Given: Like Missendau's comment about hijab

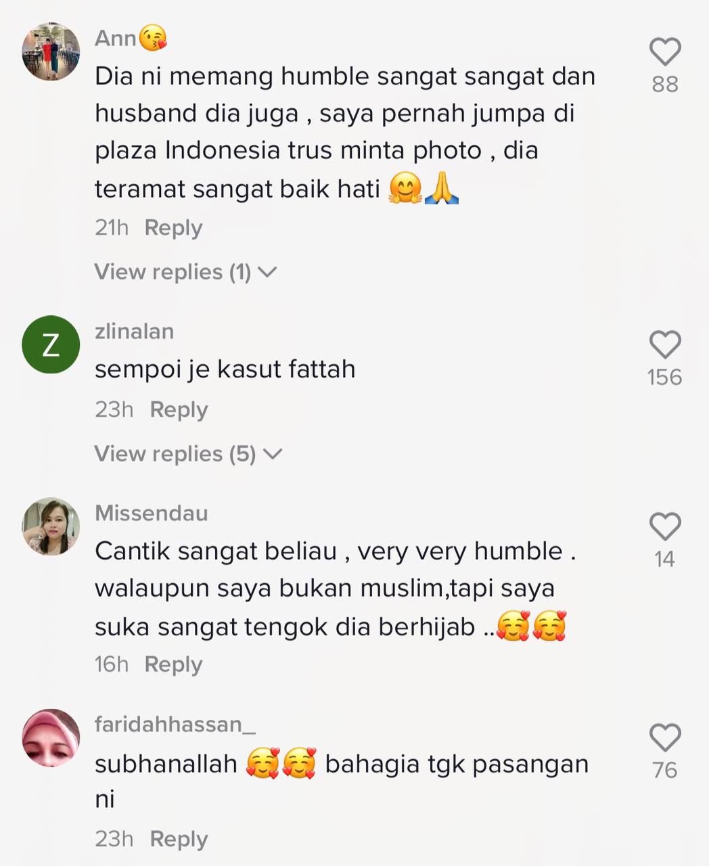Looking at the screenshot, I should [664, 526].
